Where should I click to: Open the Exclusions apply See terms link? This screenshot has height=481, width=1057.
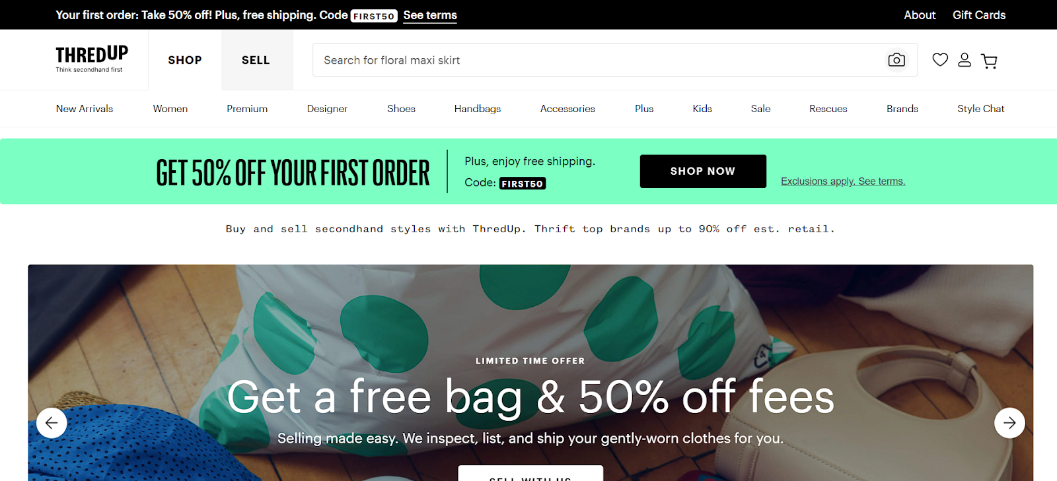click(843, 181)
